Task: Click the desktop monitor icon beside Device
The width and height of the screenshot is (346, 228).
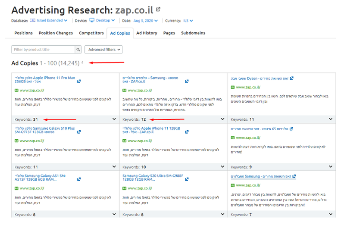Action: coord(92,21)
